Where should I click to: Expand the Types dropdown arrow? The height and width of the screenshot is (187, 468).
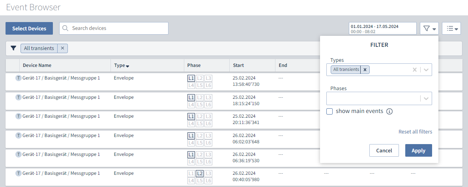426,70
